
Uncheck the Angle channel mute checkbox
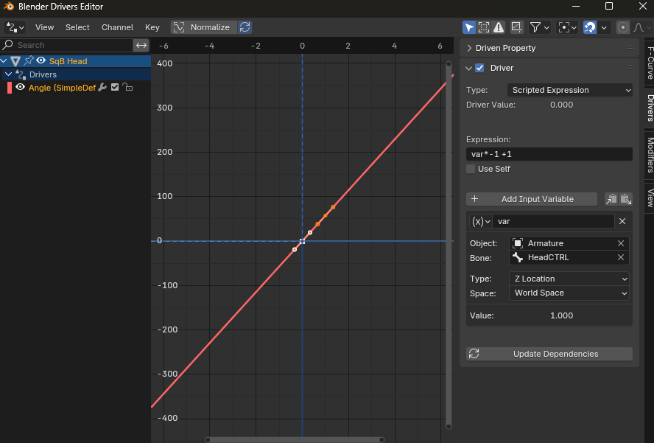tap(115, 87)
